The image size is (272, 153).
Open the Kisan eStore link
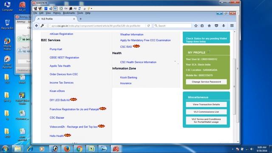(57, 91)
